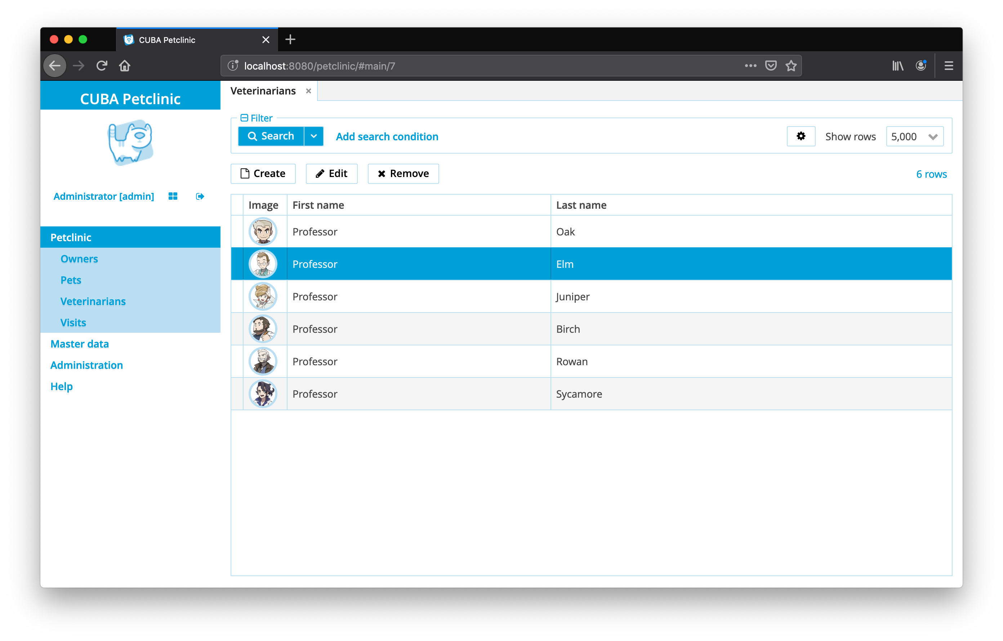The image size is (1003, 641).
Task: Edit the selected veterinarian
Action: [x=331, y=173]
